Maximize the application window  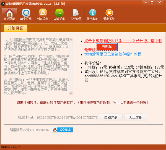(x=152, y=3)
